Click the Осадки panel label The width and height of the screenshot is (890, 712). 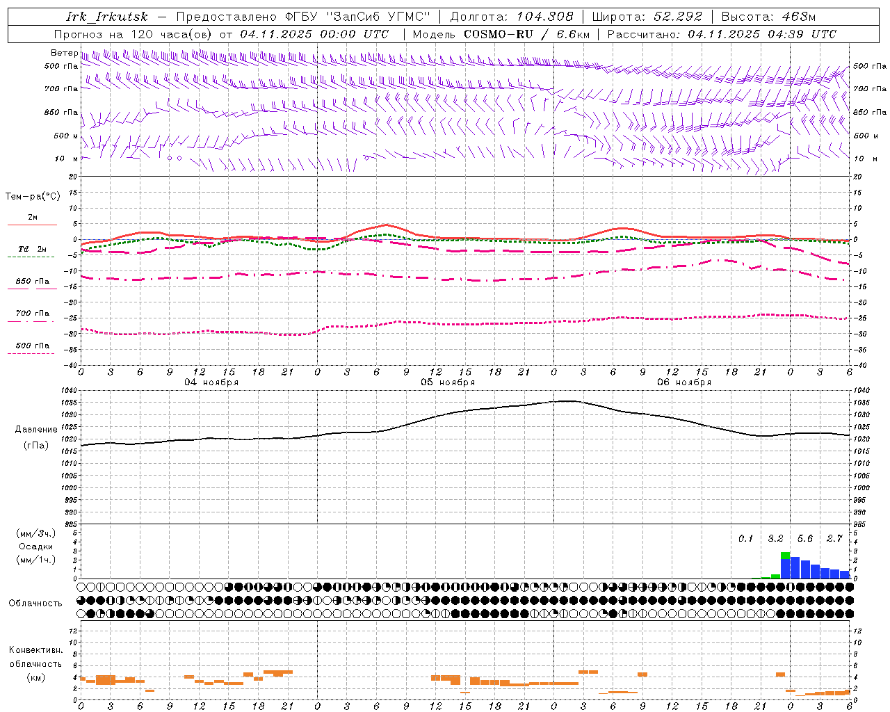point(36,547)
